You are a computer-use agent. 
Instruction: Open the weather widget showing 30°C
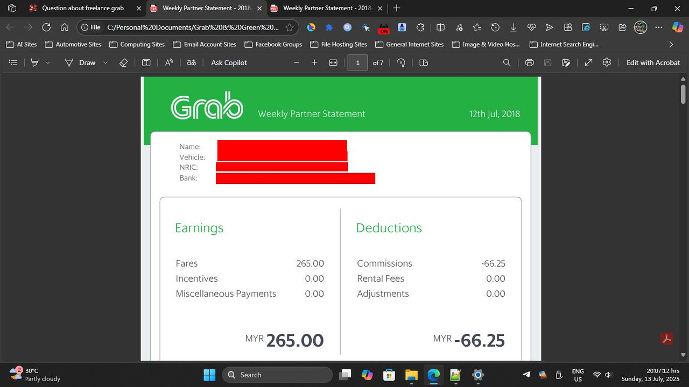[35, 375]
